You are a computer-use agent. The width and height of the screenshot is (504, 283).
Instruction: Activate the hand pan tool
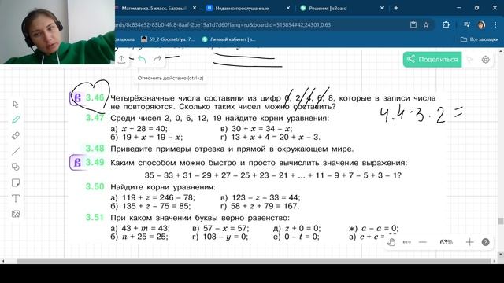(391, 242)
